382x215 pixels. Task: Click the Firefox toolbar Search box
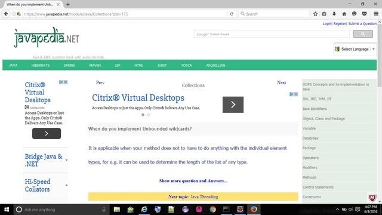coord(274,14)
